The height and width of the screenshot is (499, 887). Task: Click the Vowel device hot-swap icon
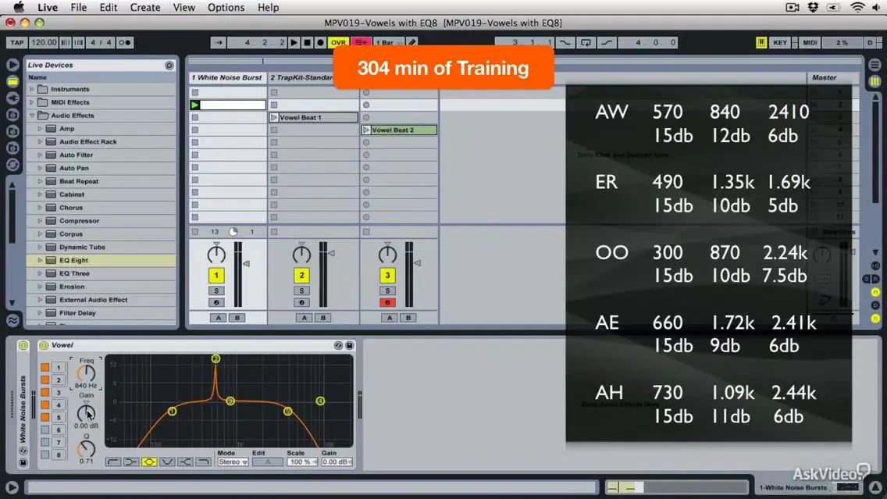pyautogui.click(x=338, y=345)
